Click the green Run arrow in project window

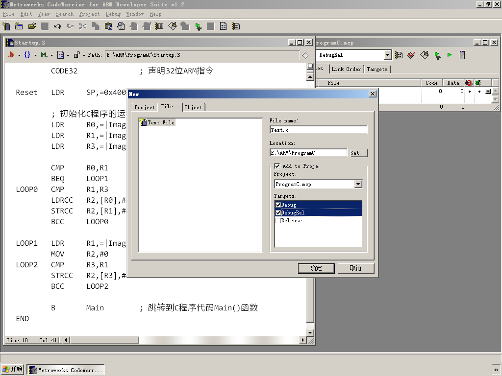(450, 55)
